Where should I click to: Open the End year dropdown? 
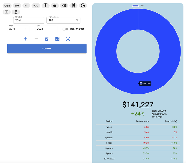46,29
